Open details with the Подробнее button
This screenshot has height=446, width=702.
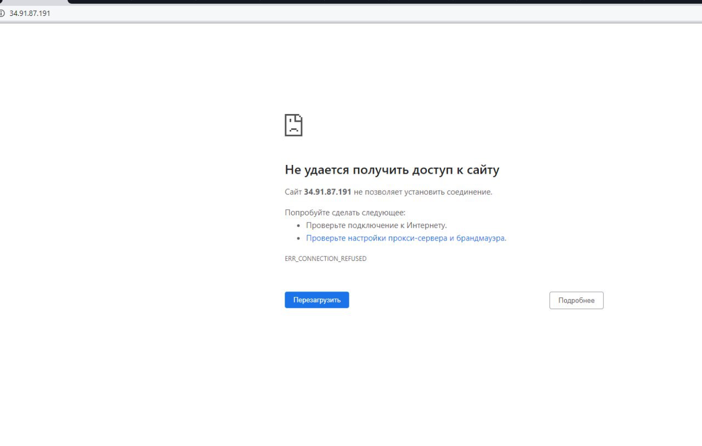click(576, 300)
